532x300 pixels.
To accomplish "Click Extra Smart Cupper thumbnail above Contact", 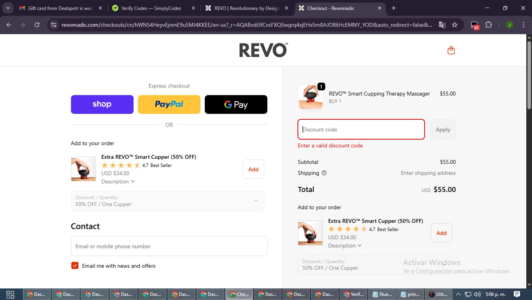I will click(x=83, y=169).
